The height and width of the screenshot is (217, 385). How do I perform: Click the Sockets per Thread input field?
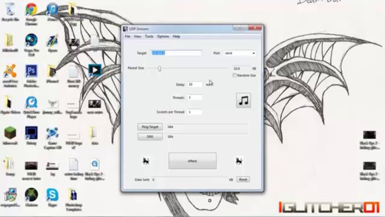coord(195,112)
